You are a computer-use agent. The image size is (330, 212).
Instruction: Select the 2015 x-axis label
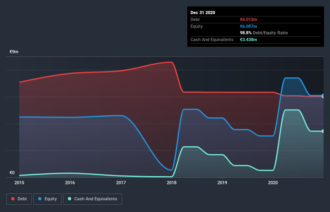(x=19, y=183)
